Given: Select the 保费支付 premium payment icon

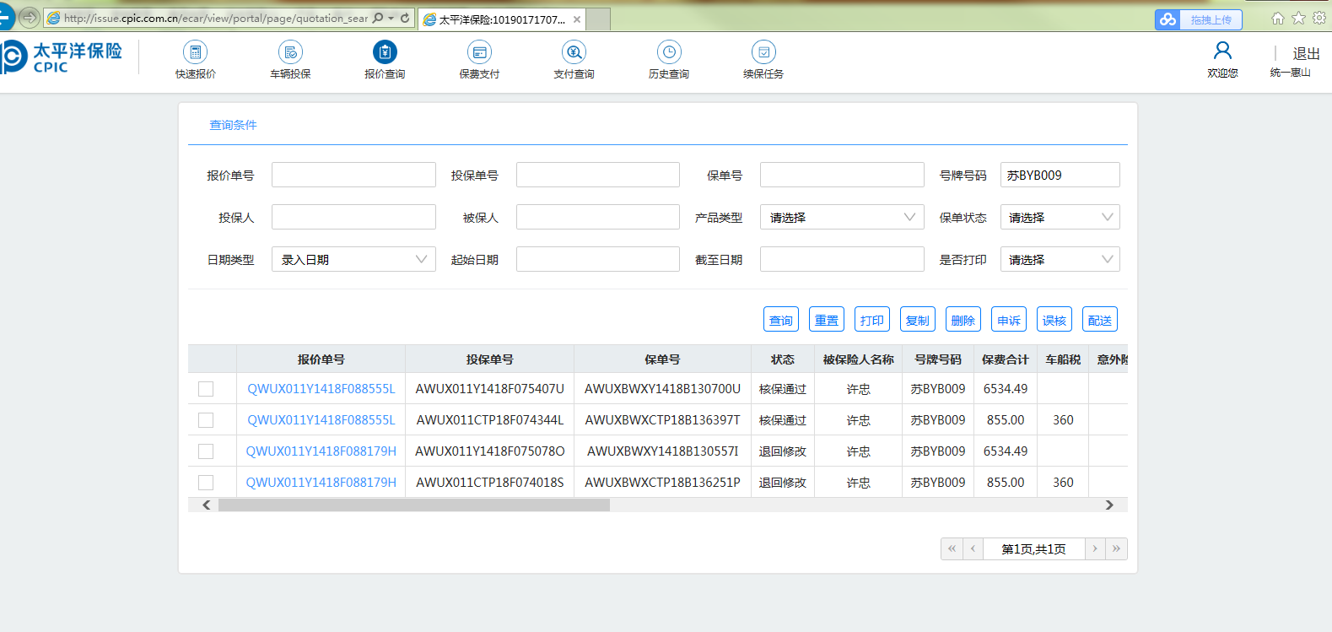Looking at the screenshot, I should pyautogui.click(x=479, y=53).
